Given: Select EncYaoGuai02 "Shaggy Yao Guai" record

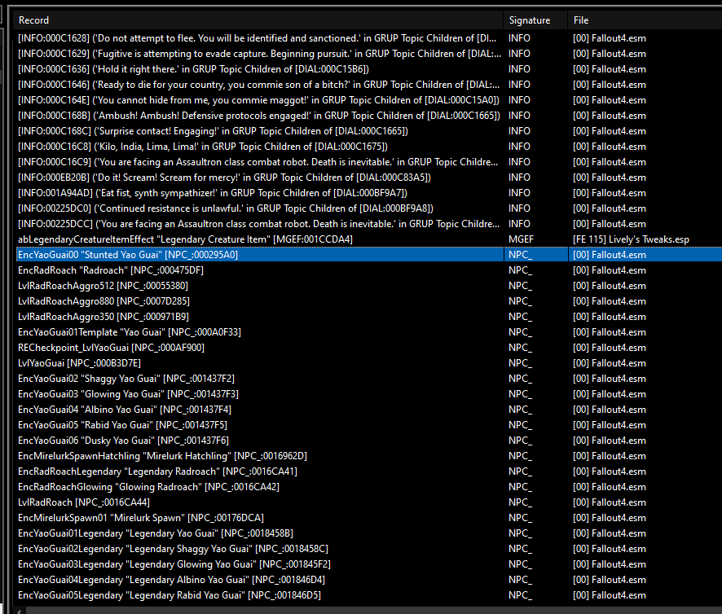Looking at the screenshot, I should point(368,379).
